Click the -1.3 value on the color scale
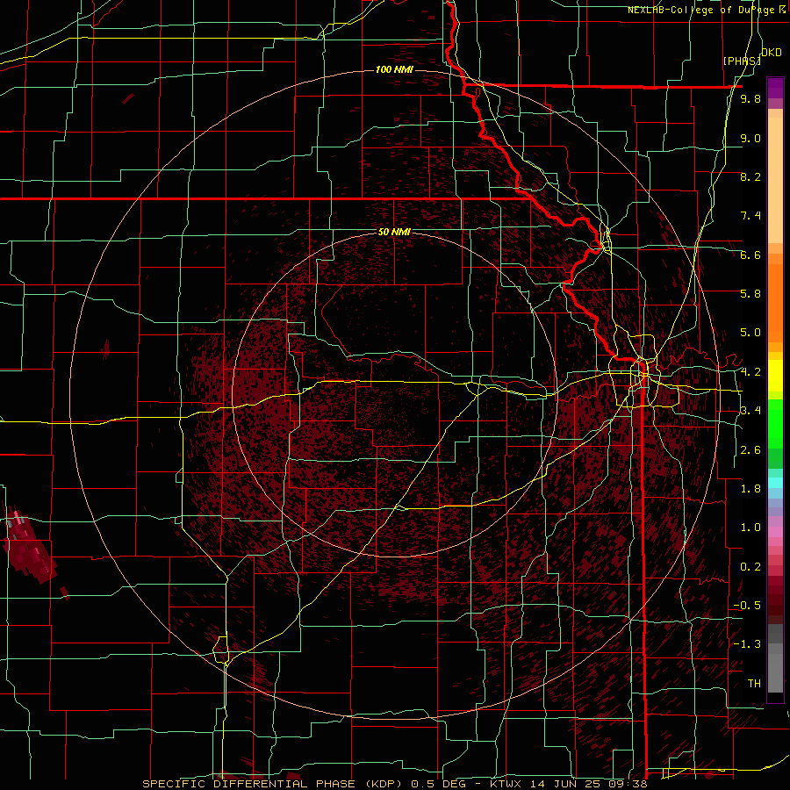 point(748,644)
